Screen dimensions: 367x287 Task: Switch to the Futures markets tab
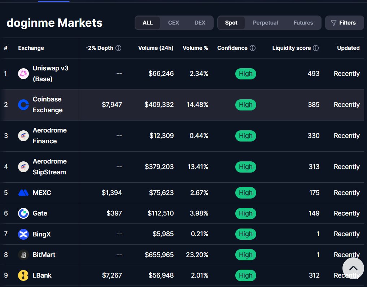(x=303, y=23)
